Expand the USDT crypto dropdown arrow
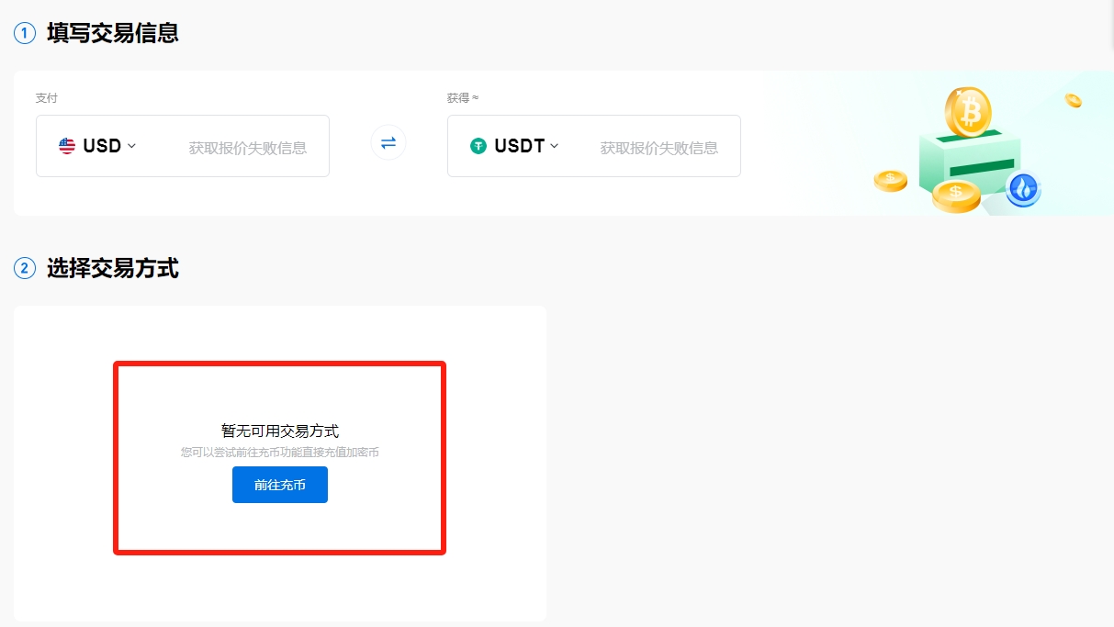The height and width of the screenshot is (627, 1114). [555, 146]
